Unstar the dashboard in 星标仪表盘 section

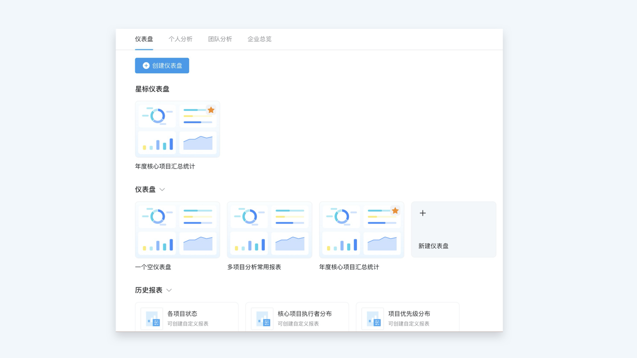pyautogui.click(x=211, y=110)
